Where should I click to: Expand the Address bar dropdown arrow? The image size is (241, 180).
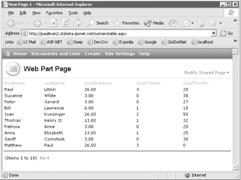(x=213, y=33)
